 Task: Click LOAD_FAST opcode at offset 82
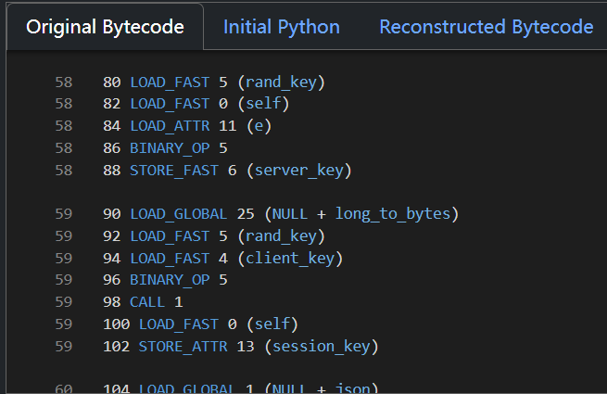[171, 104]
